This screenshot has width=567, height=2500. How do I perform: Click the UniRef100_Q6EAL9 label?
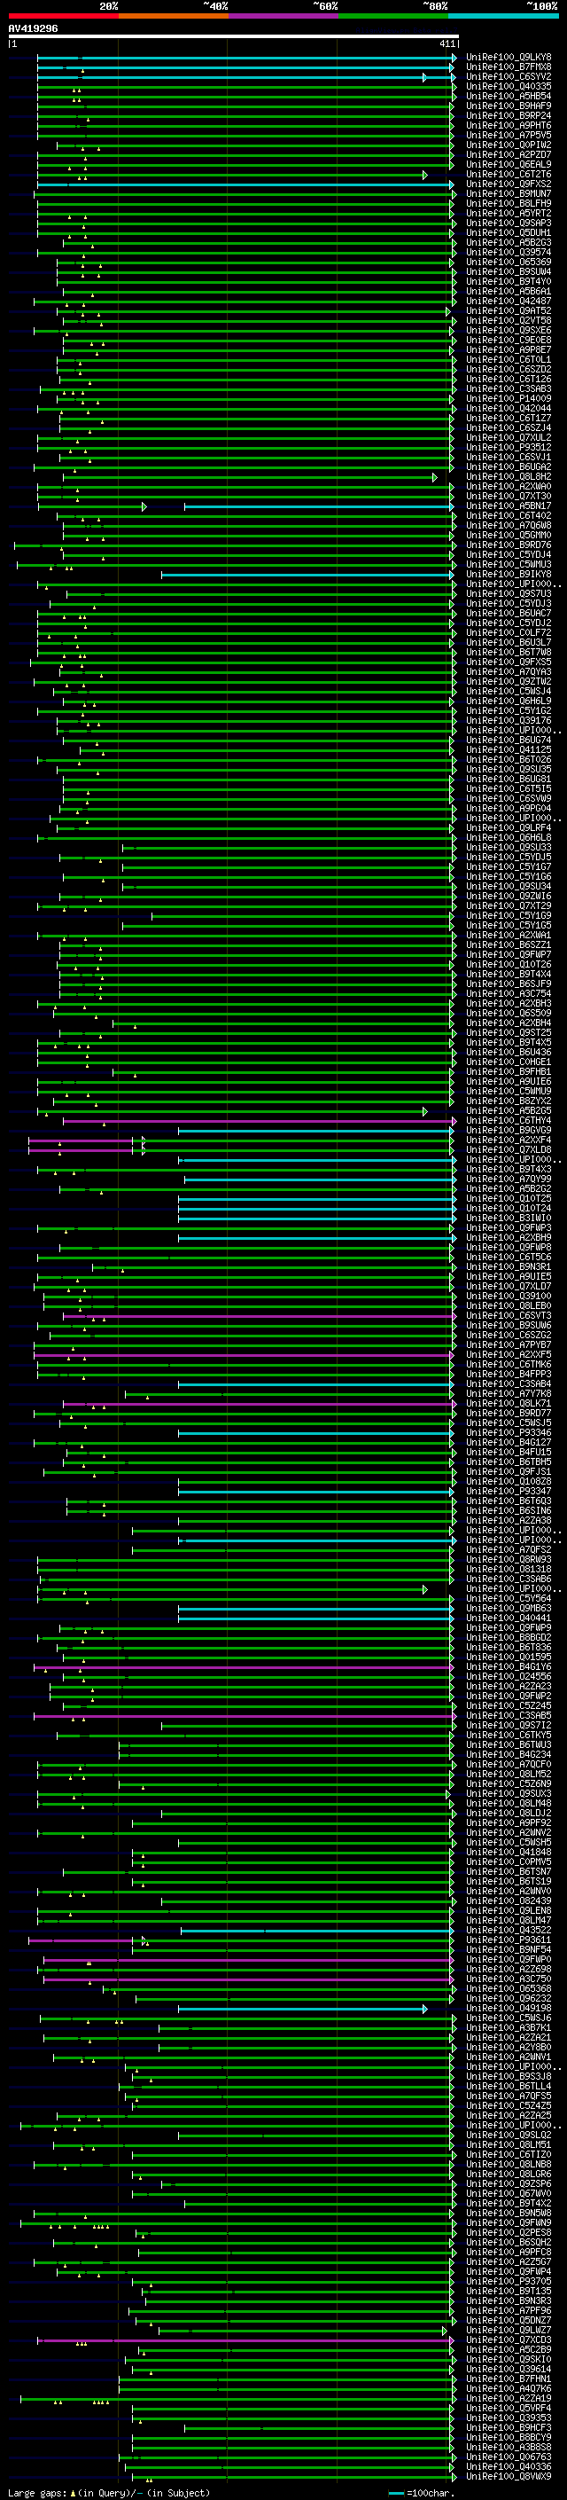(509, 165)
